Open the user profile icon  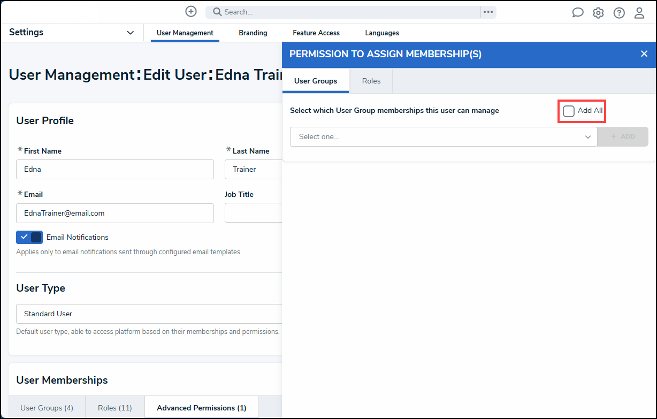click(639, 13)
